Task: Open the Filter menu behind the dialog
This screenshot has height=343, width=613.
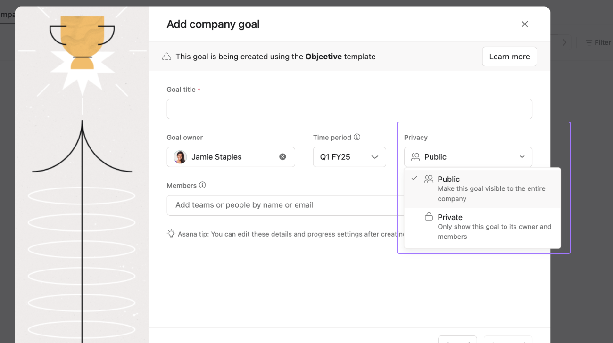Action: coord(599,42)
